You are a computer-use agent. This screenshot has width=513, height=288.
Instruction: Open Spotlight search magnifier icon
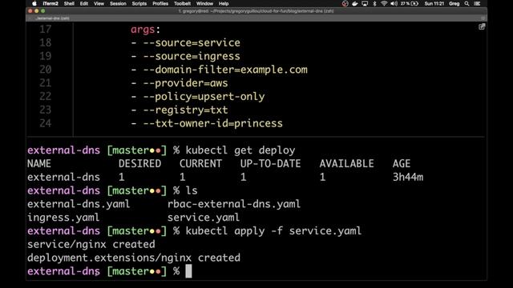467,3
